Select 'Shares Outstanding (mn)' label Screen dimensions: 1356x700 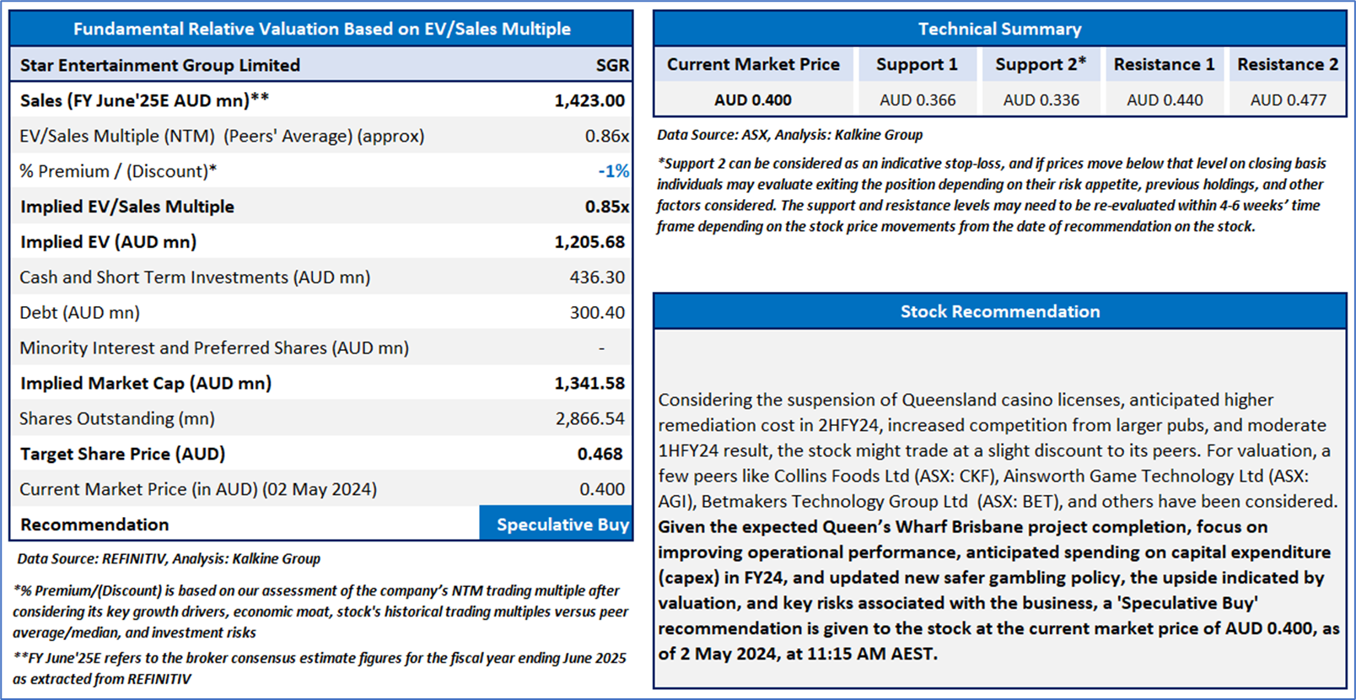[117, 418]
